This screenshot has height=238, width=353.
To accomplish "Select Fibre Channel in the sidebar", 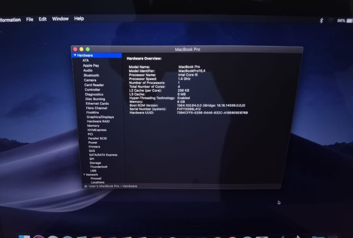I will click(x=96, y=108).
